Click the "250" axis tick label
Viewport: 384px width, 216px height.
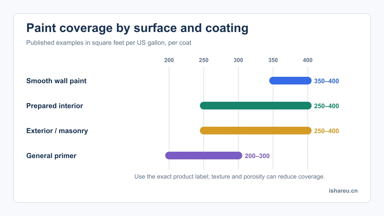(204, 60)
